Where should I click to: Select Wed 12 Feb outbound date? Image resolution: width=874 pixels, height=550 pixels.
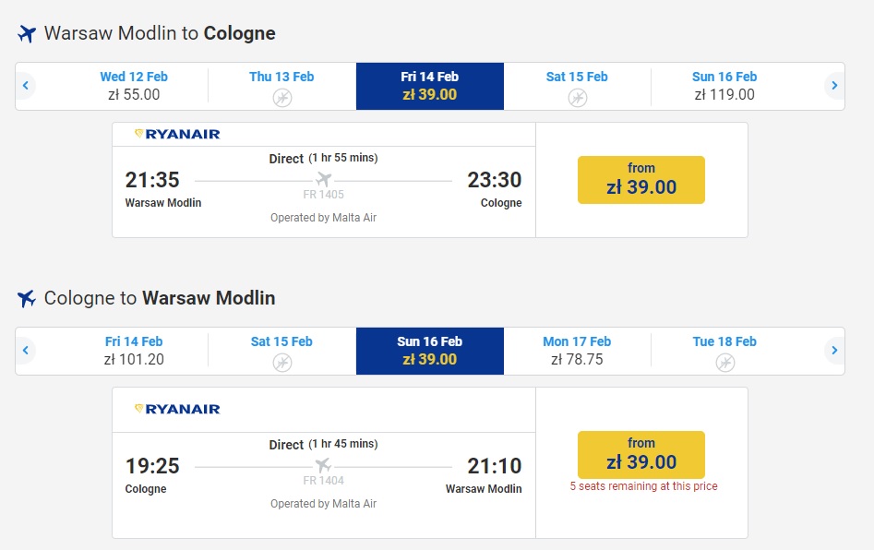[x=134, y=86]
